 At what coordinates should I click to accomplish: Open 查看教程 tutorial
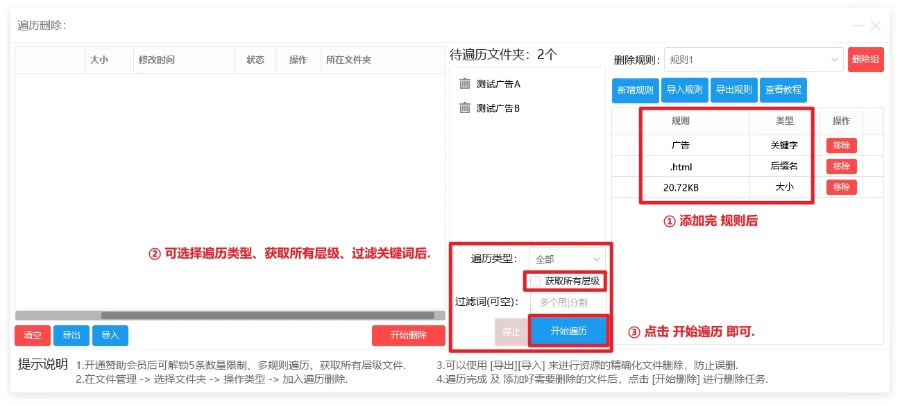(x=783, y=90)
